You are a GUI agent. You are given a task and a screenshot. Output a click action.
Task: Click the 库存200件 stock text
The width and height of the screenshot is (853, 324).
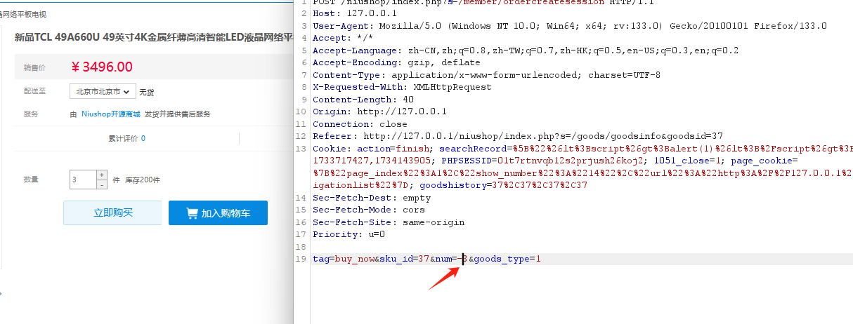(x=143, y=180)
